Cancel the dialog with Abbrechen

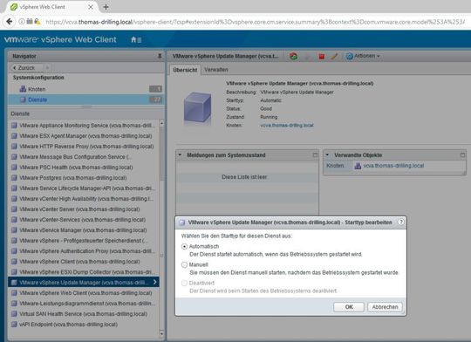385,307
